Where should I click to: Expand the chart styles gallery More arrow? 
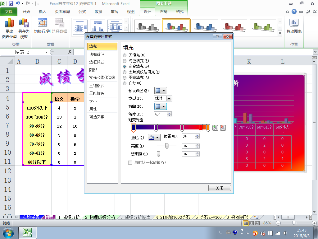pos(280,34)
